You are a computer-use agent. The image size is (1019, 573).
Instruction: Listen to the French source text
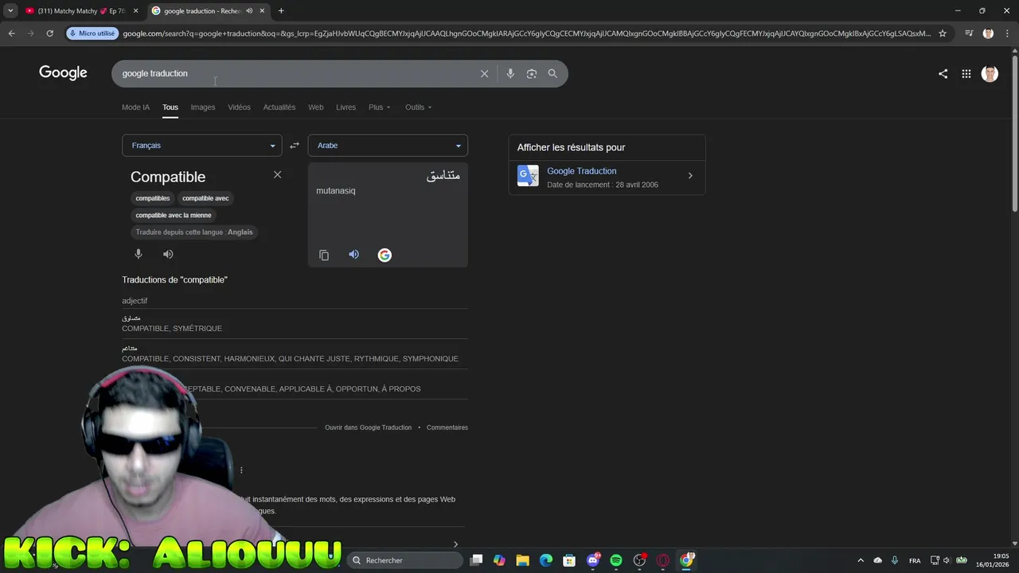[x=168, y=254]
